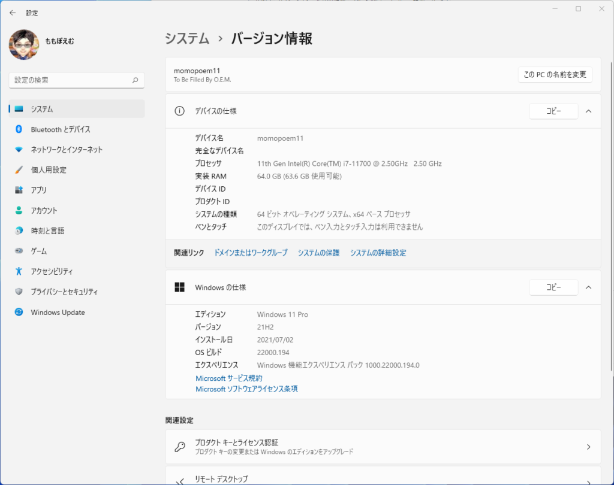Image resolution: width=614 pixels, height=485 pixels.
Task: Collapse the デバイスの仕様 section
Action: click(588, 111)
